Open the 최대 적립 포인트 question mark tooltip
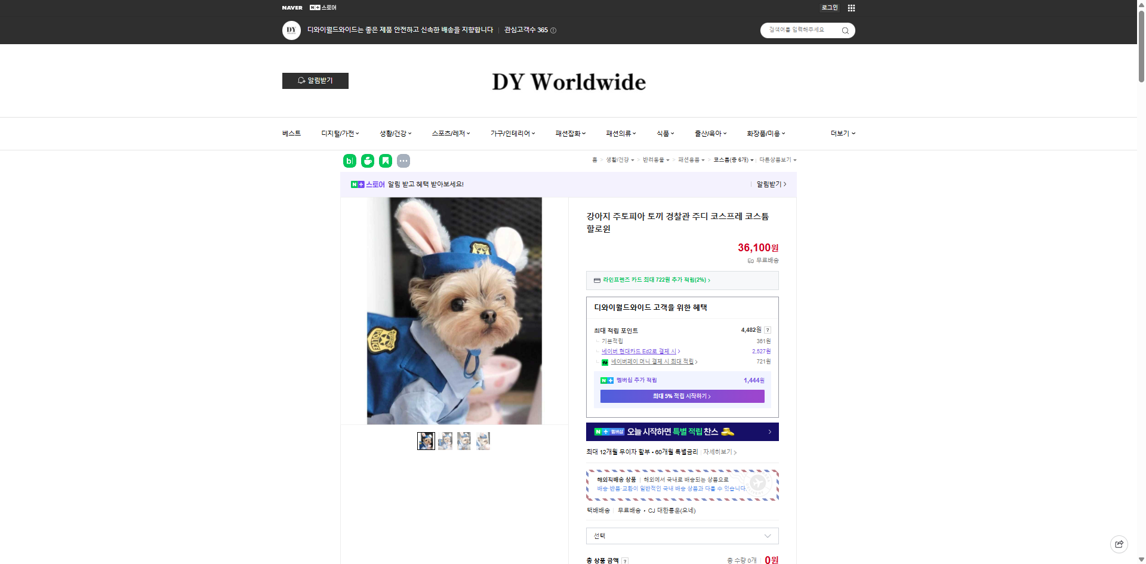This screenshot has height=564, width=1146. pyautogui.click(x=768, y=329)
